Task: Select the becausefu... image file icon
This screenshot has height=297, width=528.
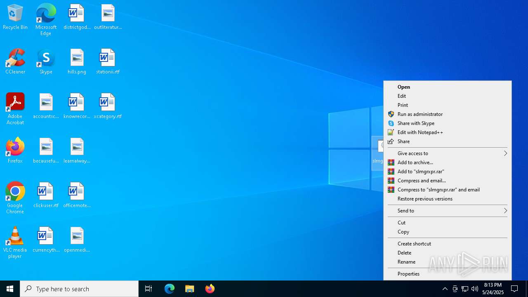Action: [46, 151]
